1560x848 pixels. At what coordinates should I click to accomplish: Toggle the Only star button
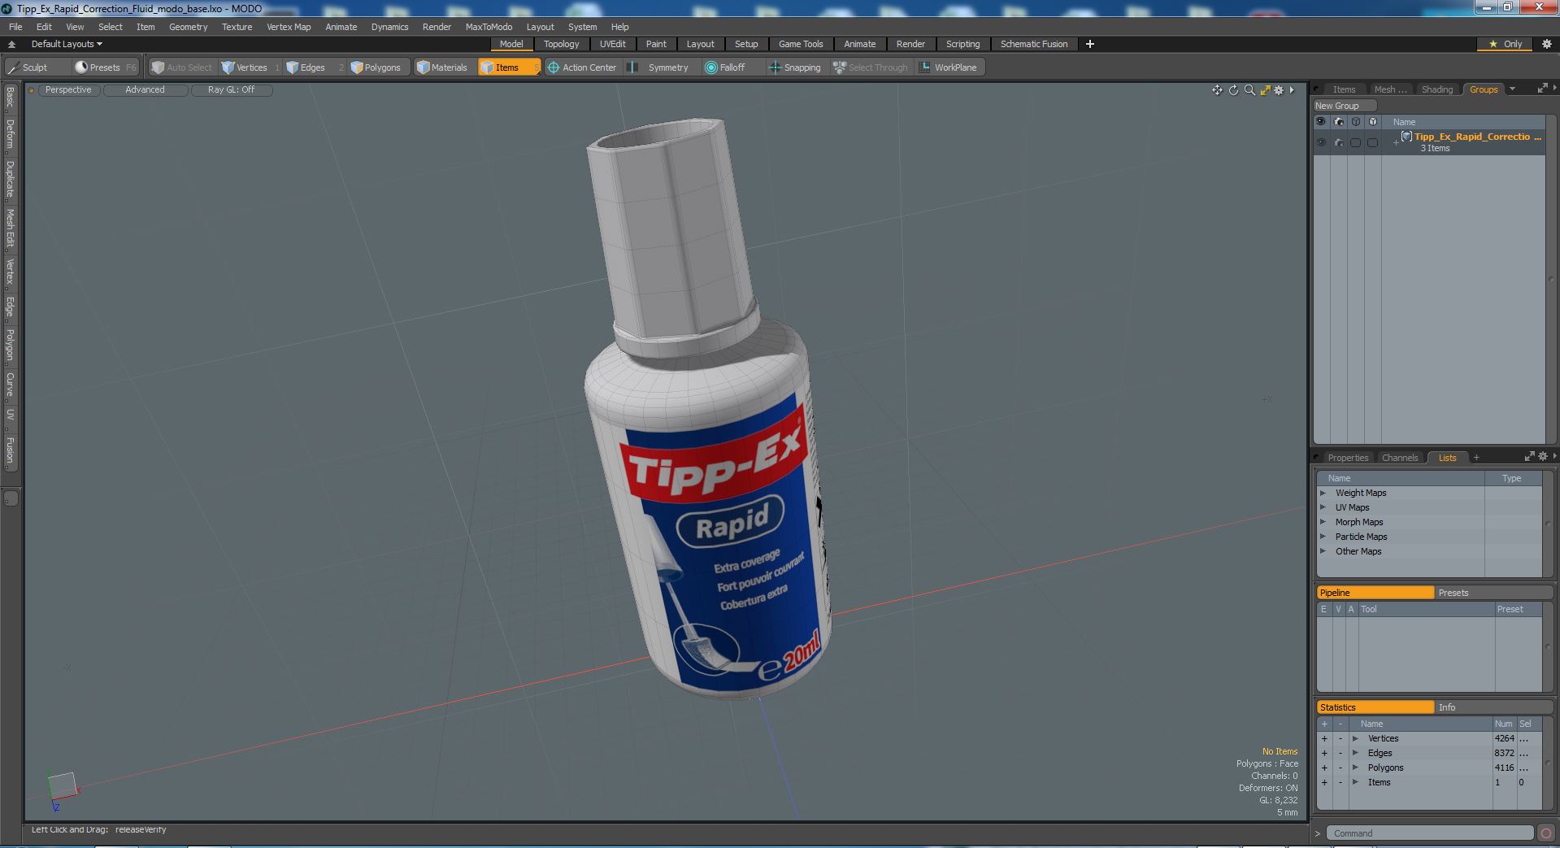point(1506,44)
